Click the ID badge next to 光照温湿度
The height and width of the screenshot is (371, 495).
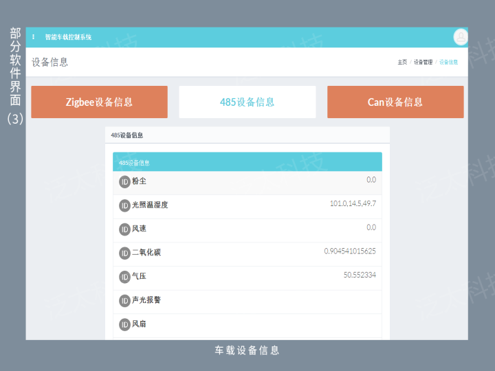(x=124, y=205)
